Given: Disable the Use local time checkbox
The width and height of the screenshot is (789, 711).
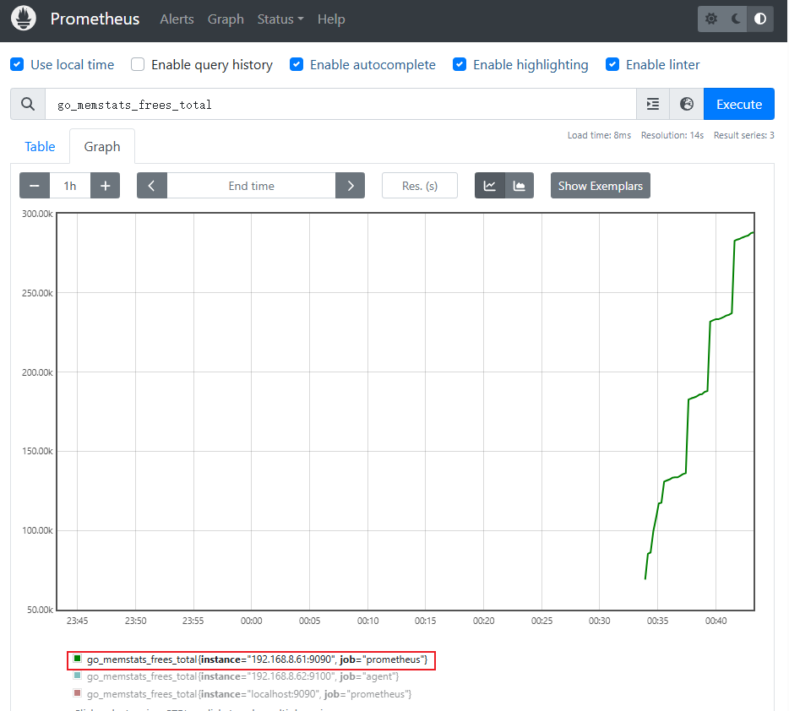Looking at the screenshot, I should (x=17, y=64).
